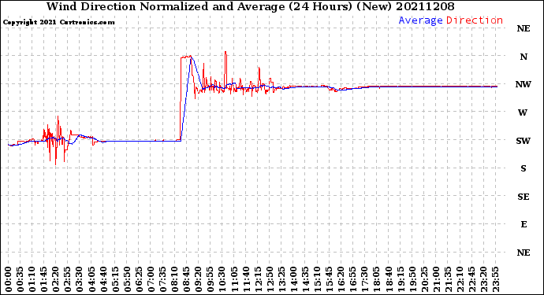
Task: Click the '02:55' time axis label
Action: tap(68, 279)
